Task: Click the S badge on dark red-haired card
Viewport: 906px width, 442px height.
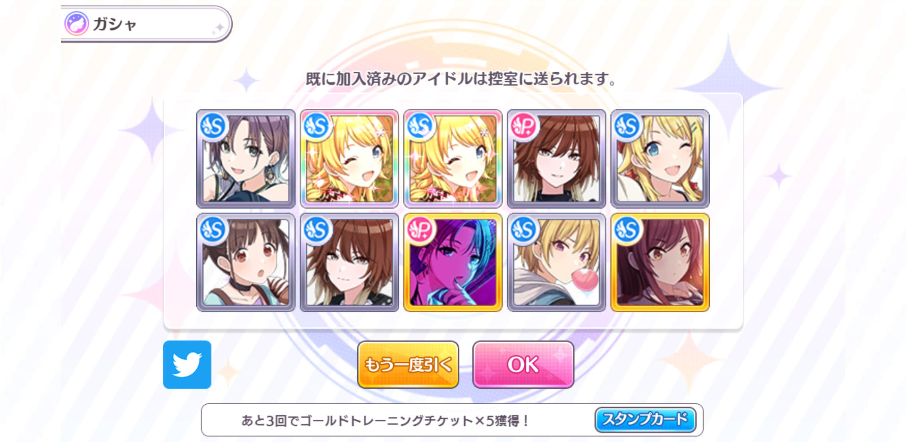Action: (x=627, y=230)
